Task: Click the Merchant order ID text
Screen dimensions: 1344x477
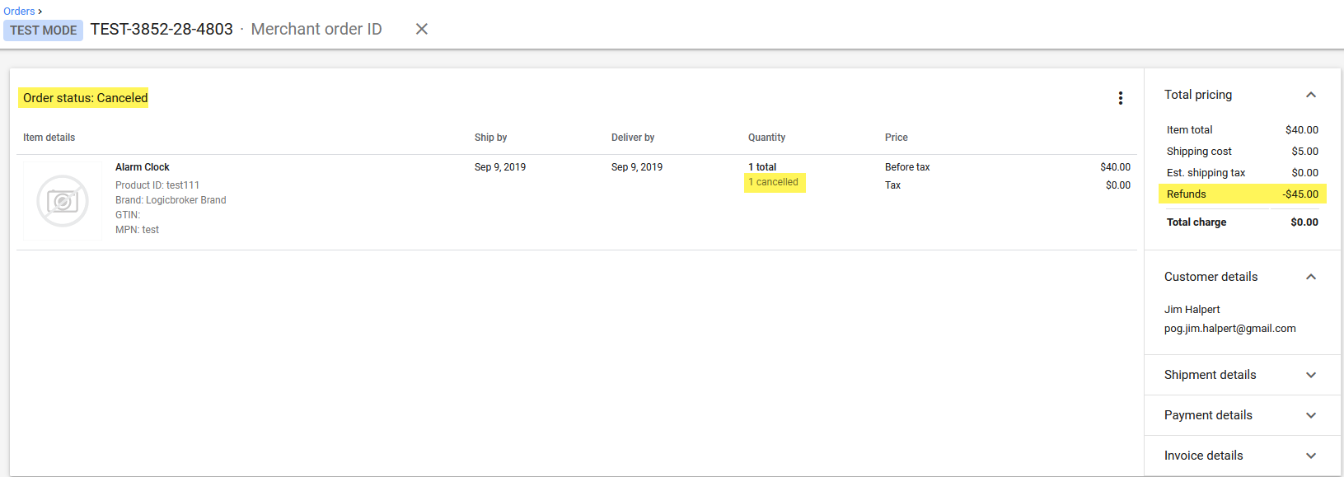Action: tap(316, 30)
